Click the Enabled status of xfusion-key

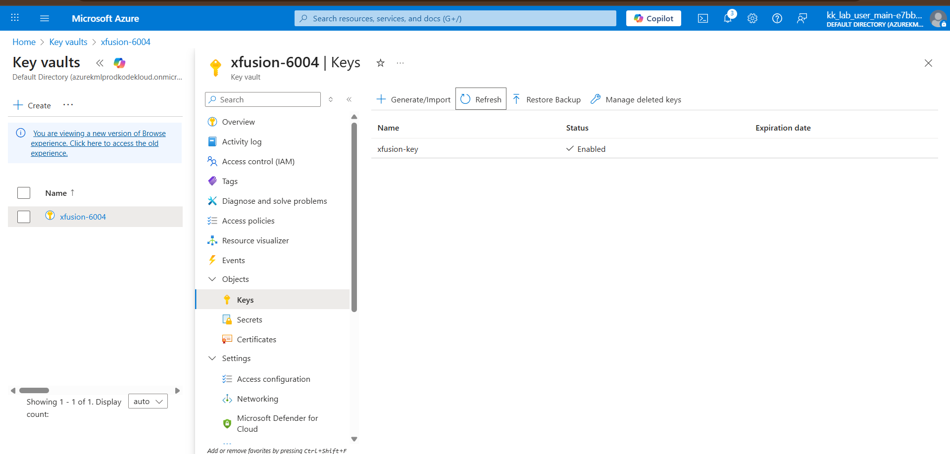[586, 149]
